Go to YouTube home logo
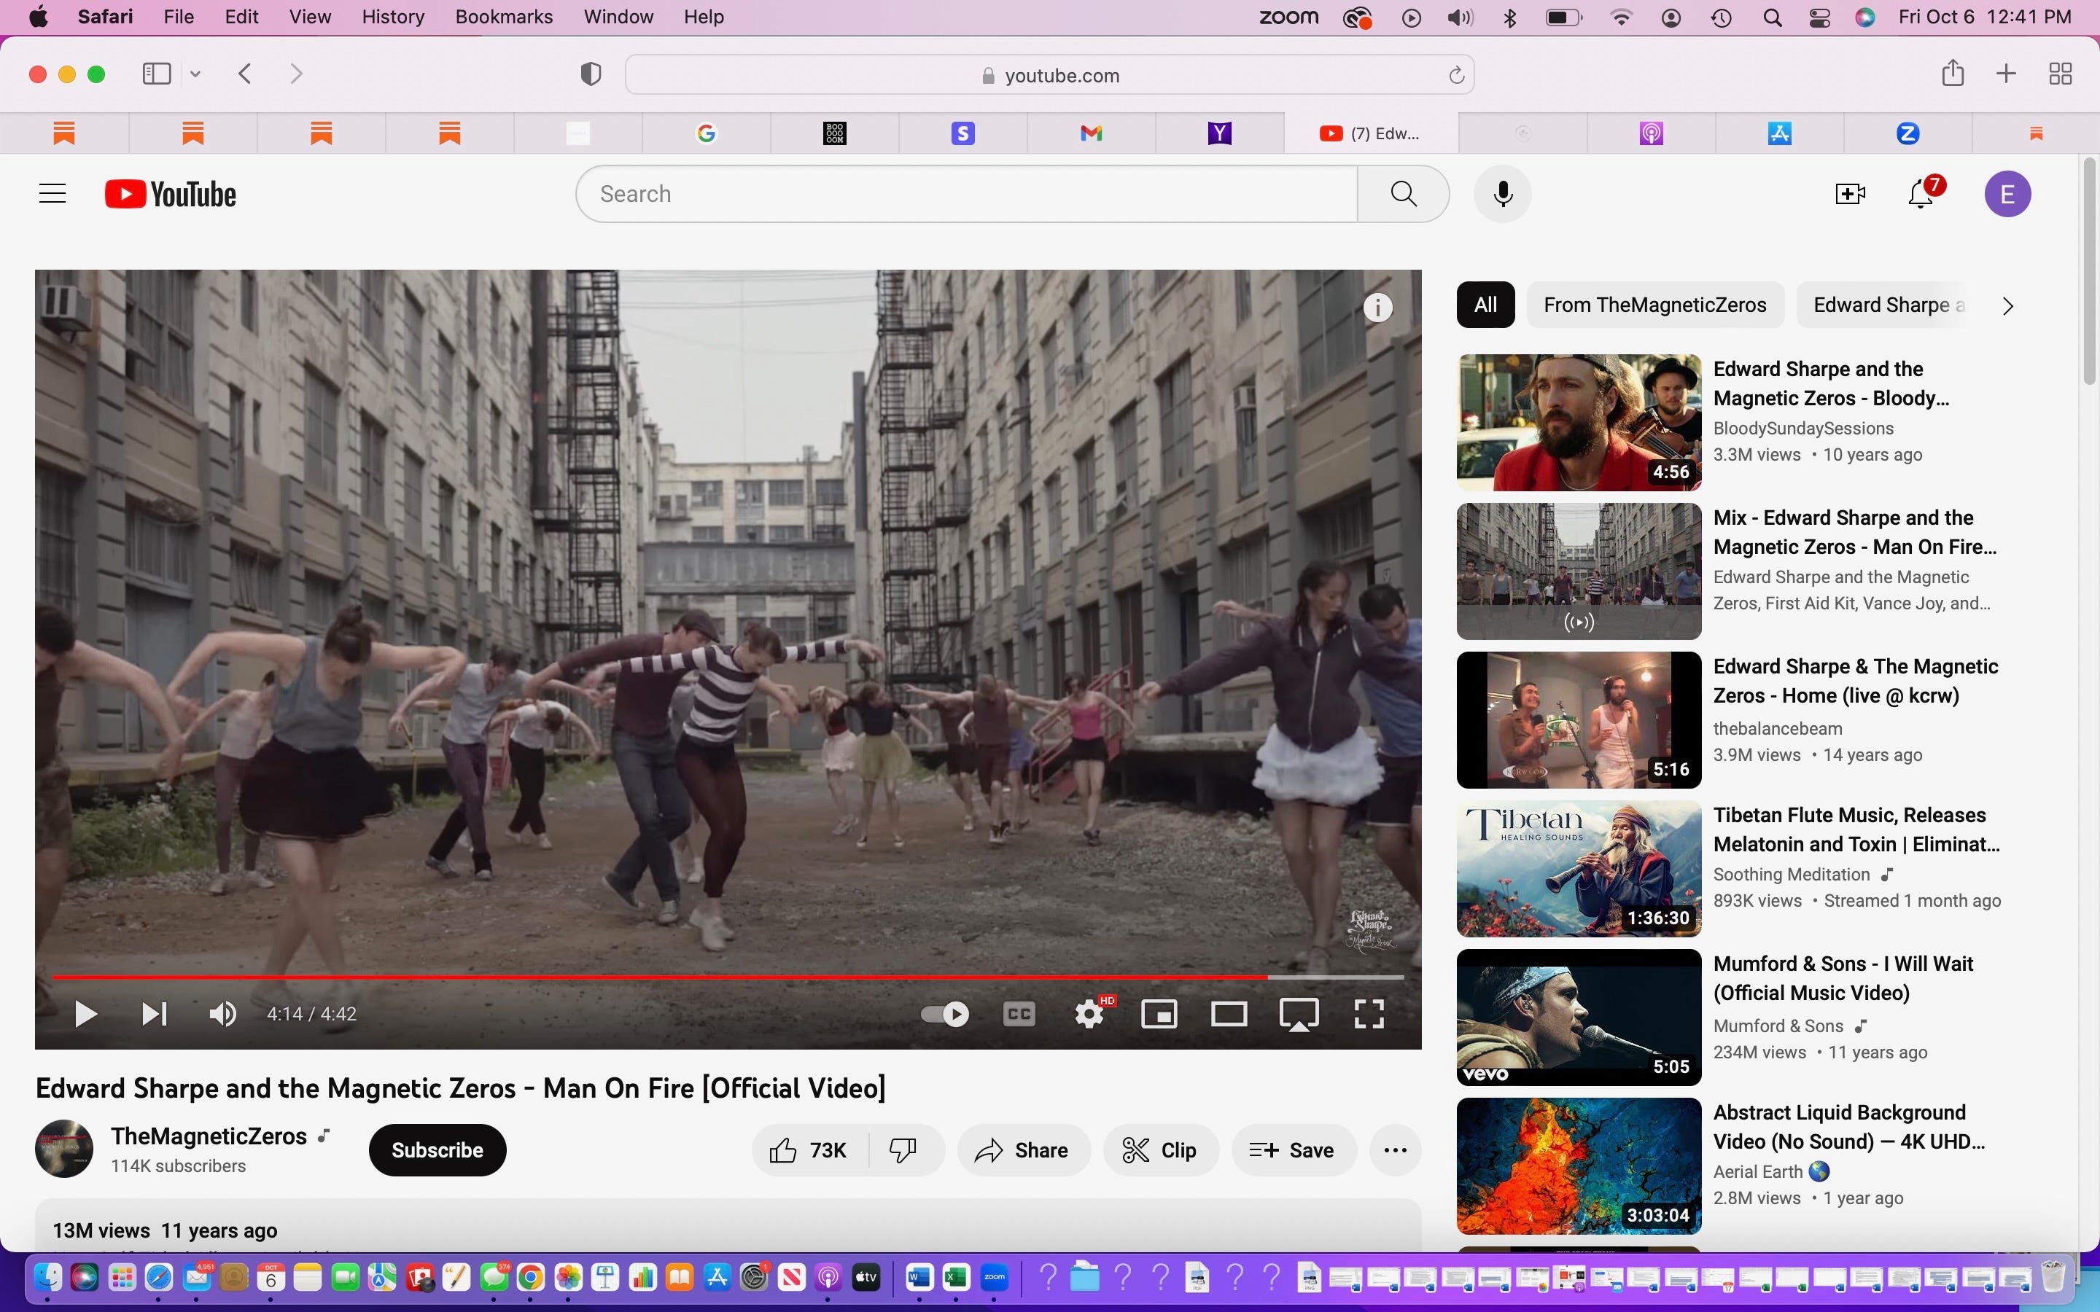 (170, 195)
